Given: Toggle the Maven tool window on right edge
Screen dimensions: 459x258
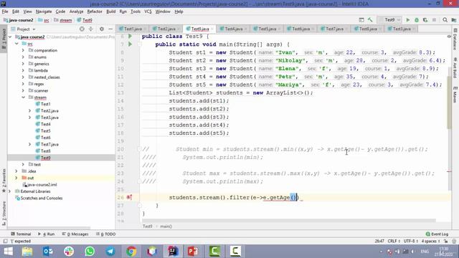Looking at the screenshot, I should click(x=455, y=94).
